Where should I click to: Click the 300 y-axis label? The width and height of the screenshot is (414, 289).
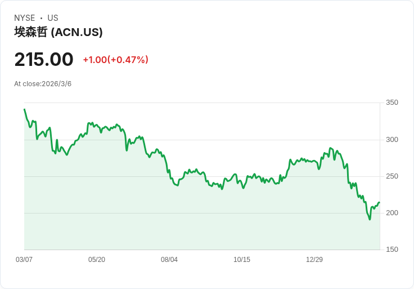pos(392,140)
